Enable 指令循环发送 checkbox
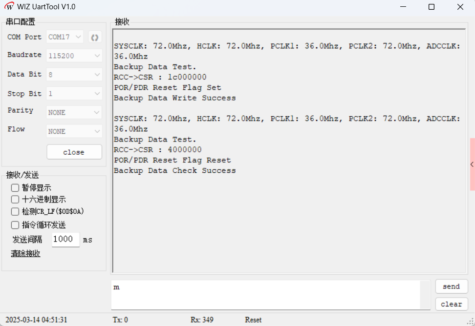This screenshot has height=326, width=475. (x=15, y=225)
